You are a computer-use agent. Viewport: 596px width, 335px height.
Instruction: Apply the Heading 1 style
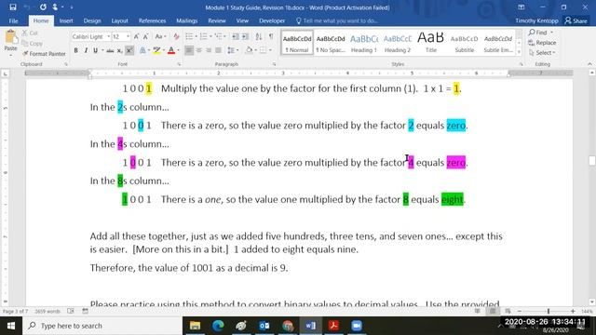click(364, 43)
